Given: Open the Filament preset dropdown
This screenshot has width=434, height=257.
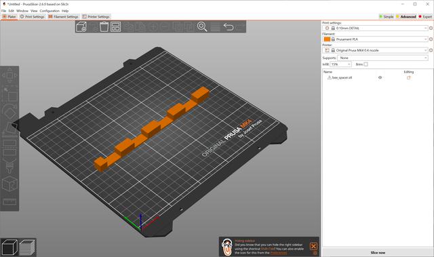Looking at the screenshot, I should 375,39.
